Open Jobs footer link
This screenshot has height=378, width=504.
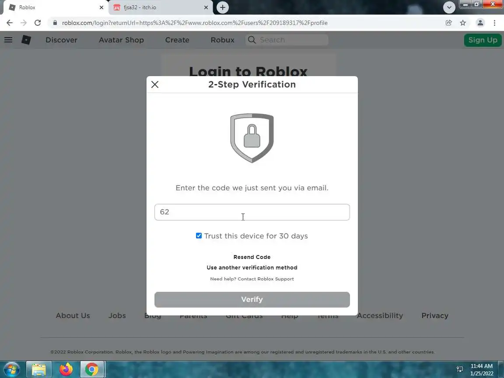tap(117, 315)
